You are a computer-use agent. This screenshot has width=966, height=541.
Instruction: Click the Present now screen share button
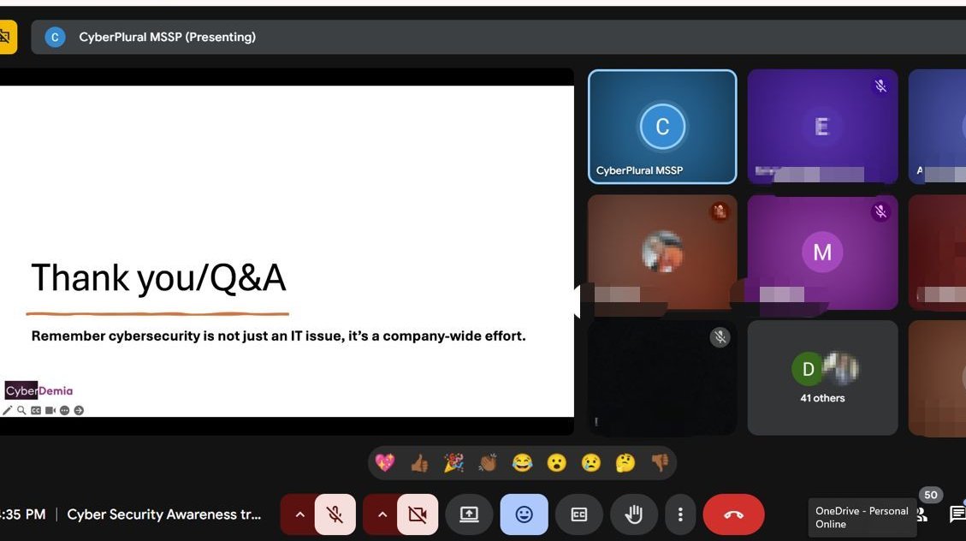(469, 514)
